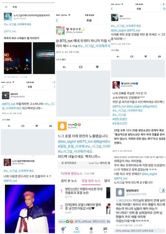Open pink-haired performer photo
166x234 pixels.
pyautogui.click(x=30, y=209)
